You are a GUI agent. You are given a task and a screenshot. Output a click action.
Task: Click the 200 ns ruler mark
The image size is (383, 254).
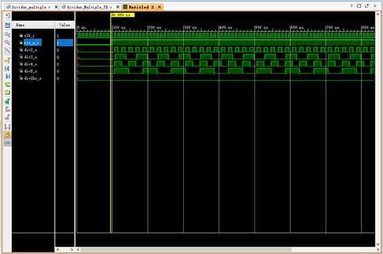click(155, 28)
